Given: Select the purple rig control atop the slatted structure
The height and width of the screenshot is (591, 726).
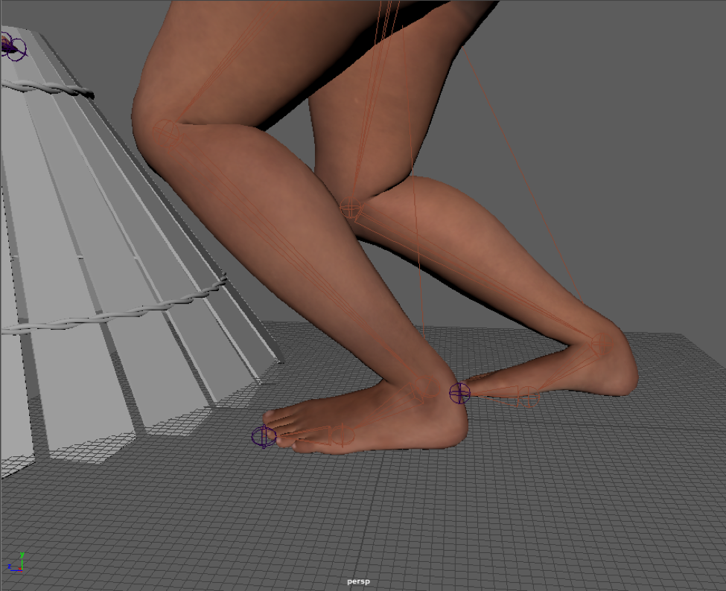Looking at the screenshot, I should [13, 47].
